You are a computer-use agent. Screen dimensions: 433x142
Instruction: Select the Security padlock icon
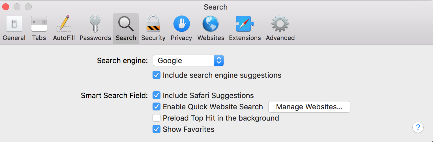pos(153,24)
